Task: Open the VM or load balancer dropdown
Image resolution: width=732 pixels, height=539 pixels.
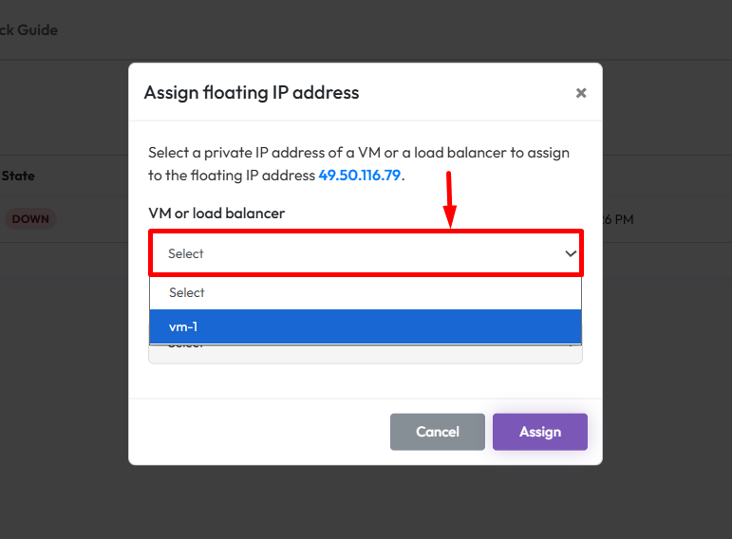Action: pos(366,253)
